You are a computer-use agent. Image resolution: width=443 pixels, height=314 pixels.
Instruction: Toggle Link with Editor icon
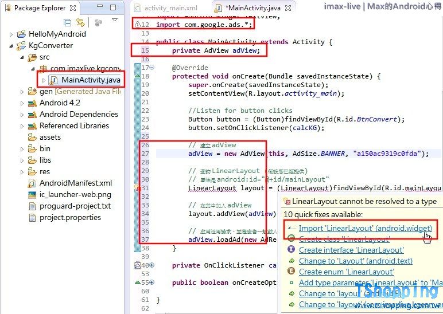tap(80, 22)
